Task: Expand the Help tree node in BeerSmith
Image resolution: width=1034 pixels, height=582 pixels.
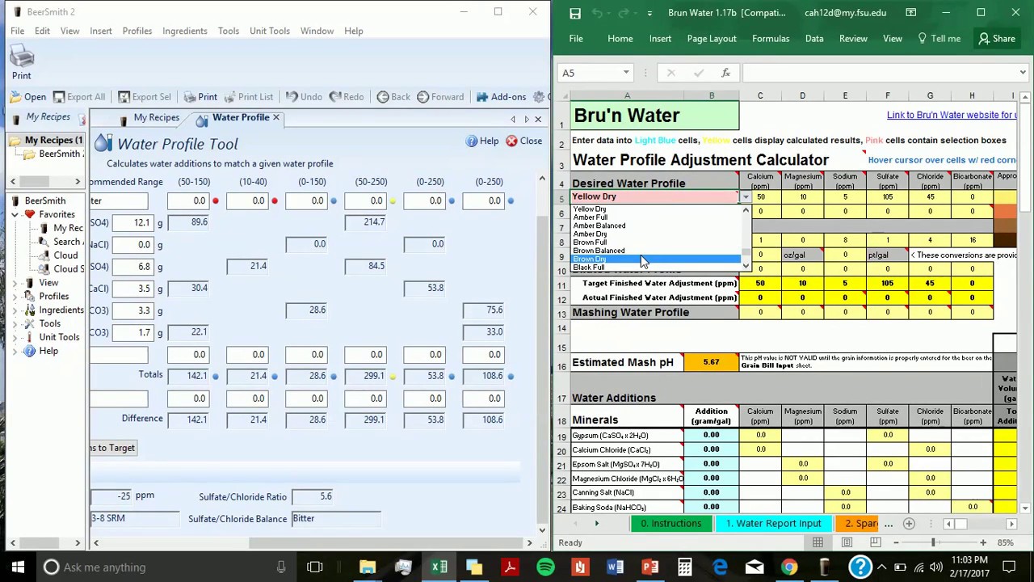Action: pyautogui.click(x=15, y=352)
